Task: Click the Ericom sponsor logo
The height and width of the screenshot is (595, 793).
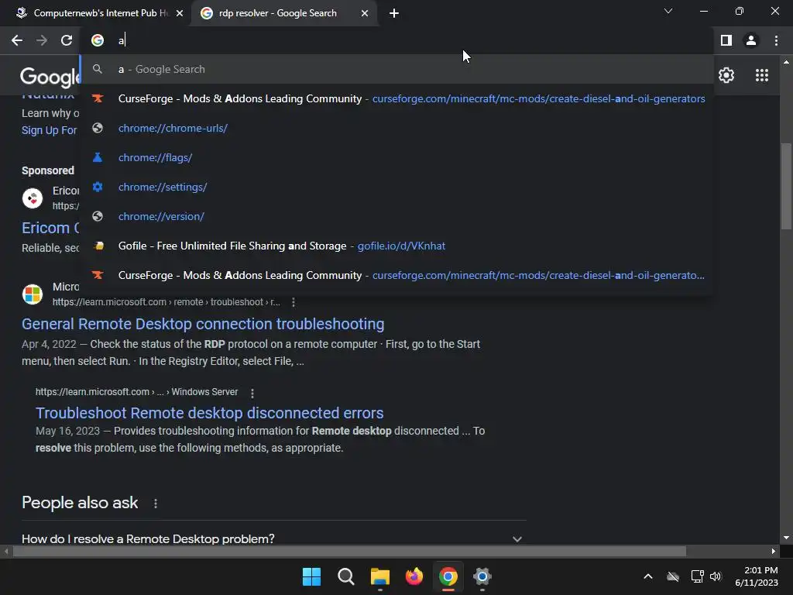Action: 33,198
